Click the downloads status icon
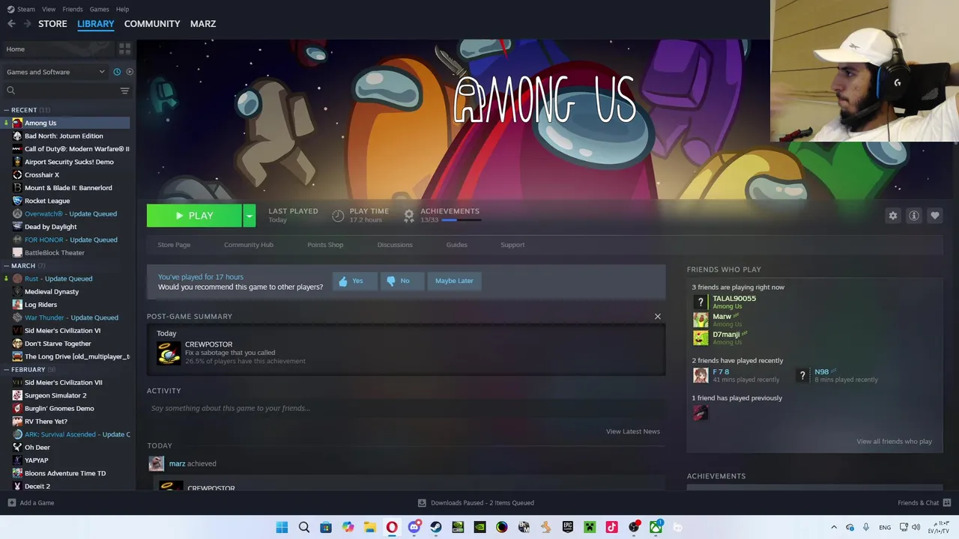Viewport: 959px width, 539px height. pos(422,503)
